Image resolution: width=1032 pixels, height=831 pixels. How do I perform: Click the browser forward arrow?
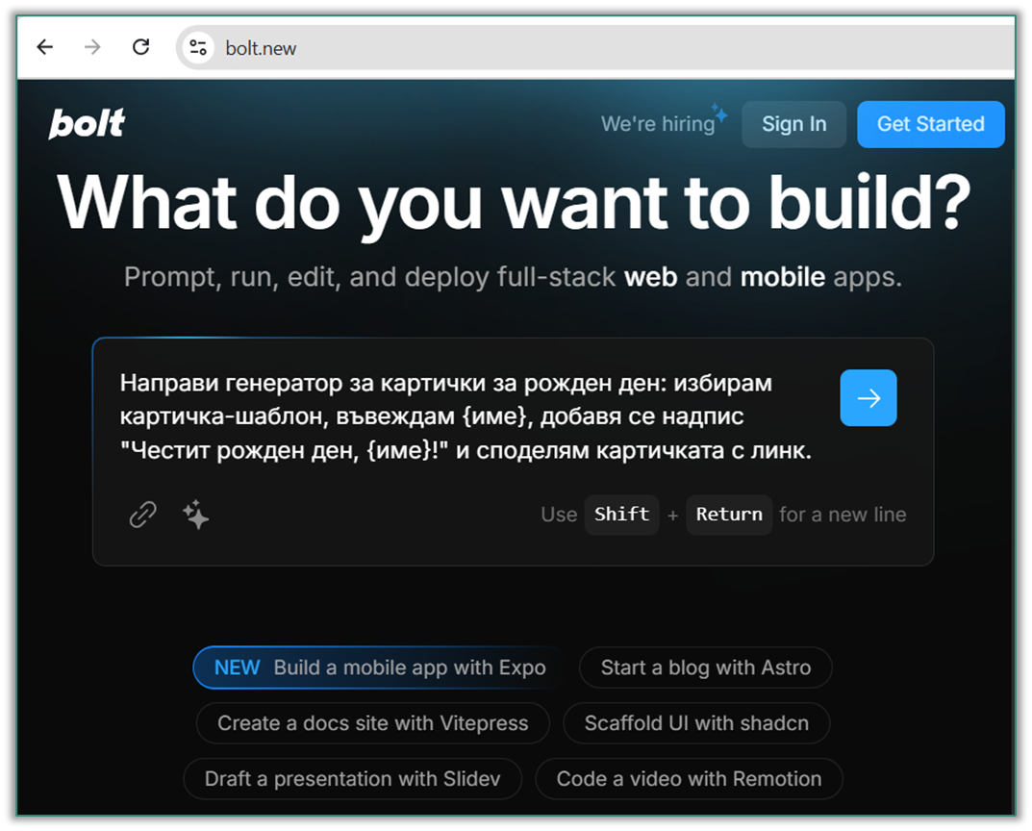[x=92, y=46]
